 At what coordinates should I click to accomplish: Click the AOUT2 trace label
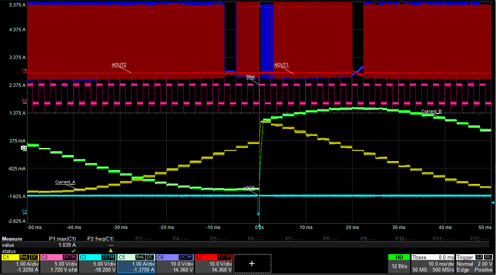tap(119, 65)
